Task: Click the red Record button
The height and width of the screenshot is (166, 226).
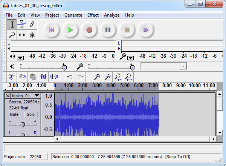Action: 89,30
